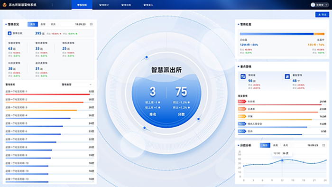
Task: Select the highlighted 本日 tab in 分数分析 panel
Action: point(265,145)
